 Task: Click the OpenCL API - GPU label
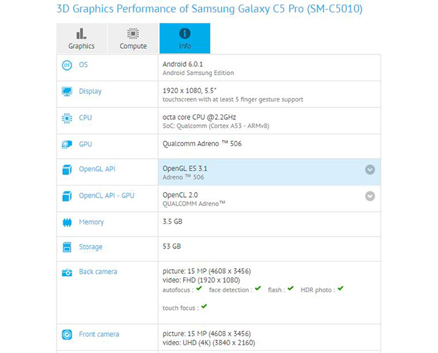coord(106,196)
